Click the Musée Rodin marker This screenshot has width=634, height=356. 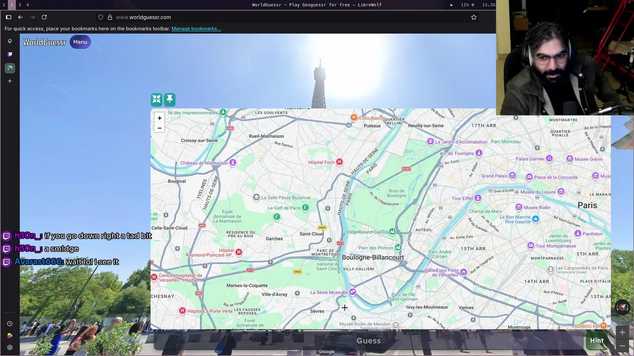tap(519, 208)
